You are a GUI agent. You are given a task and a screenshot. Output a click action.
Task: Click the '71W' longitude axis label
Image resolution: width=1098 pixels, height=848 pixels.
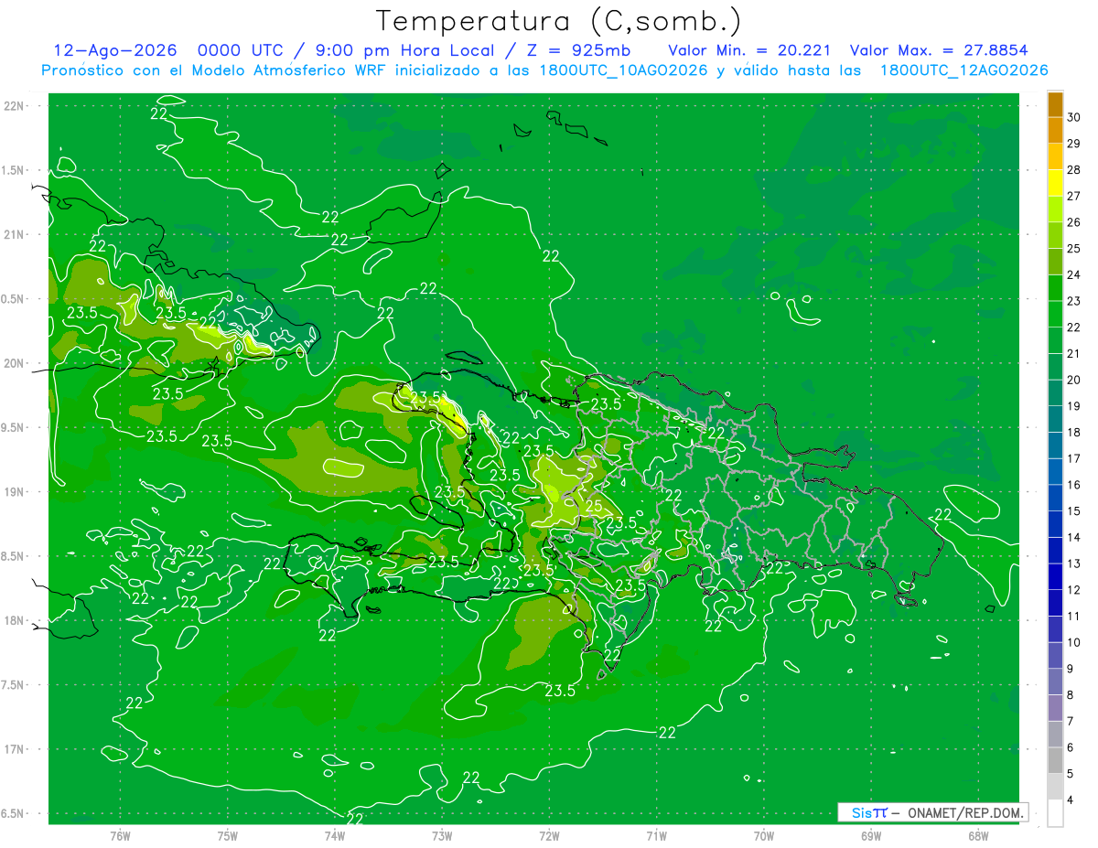click(x=656, y=835)
